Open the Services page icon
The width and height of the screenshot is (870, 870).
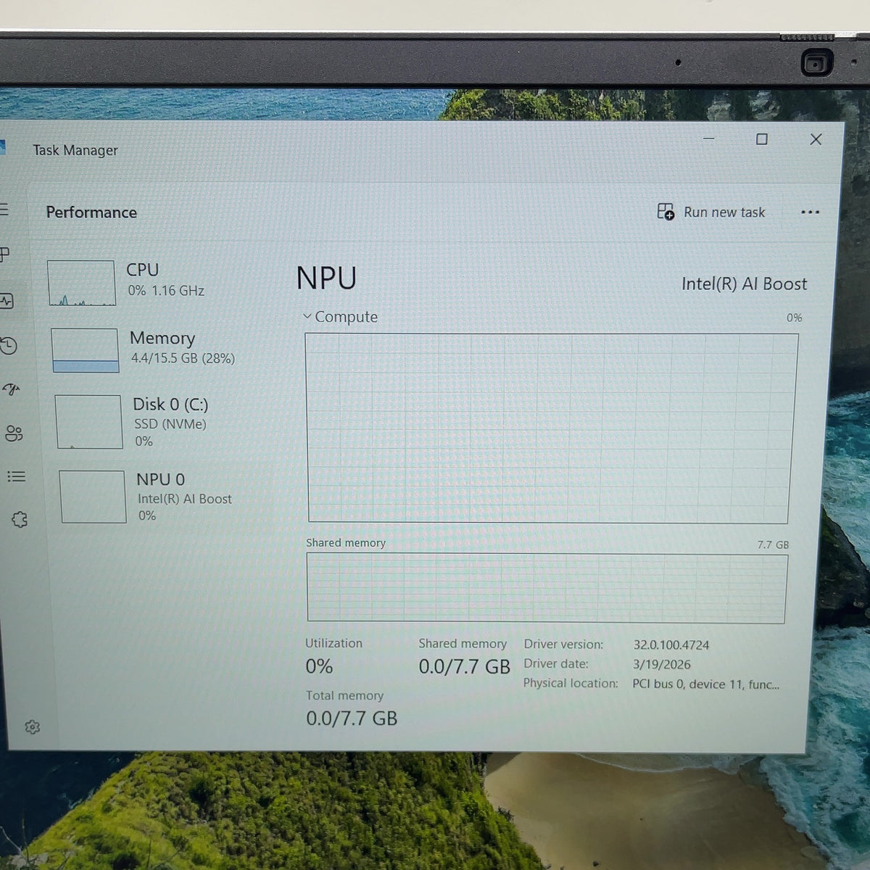click(20, 519)
